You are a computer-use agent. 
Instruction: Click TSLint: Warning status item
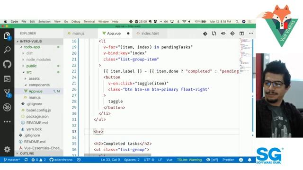[189, 160]
